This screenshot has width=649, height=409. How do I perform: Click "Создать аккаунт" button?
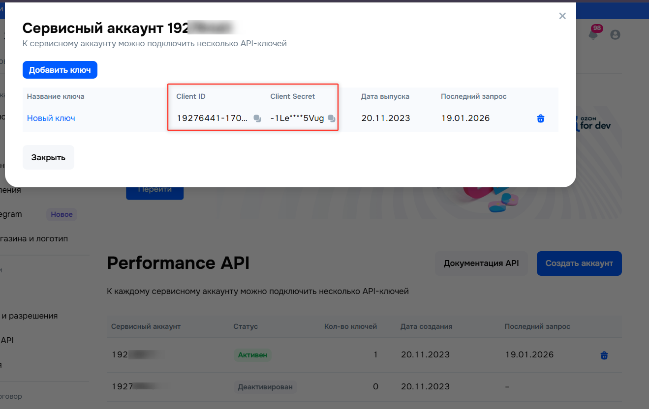click(579, 263)
